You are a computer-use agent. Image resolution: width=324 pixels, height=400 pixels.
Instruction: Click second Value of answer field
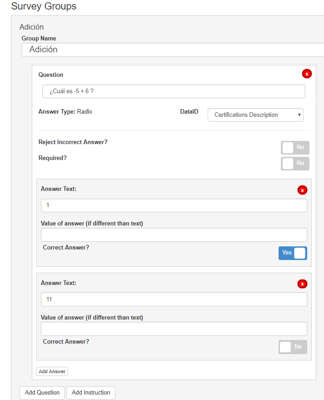(x=174, y=329)
